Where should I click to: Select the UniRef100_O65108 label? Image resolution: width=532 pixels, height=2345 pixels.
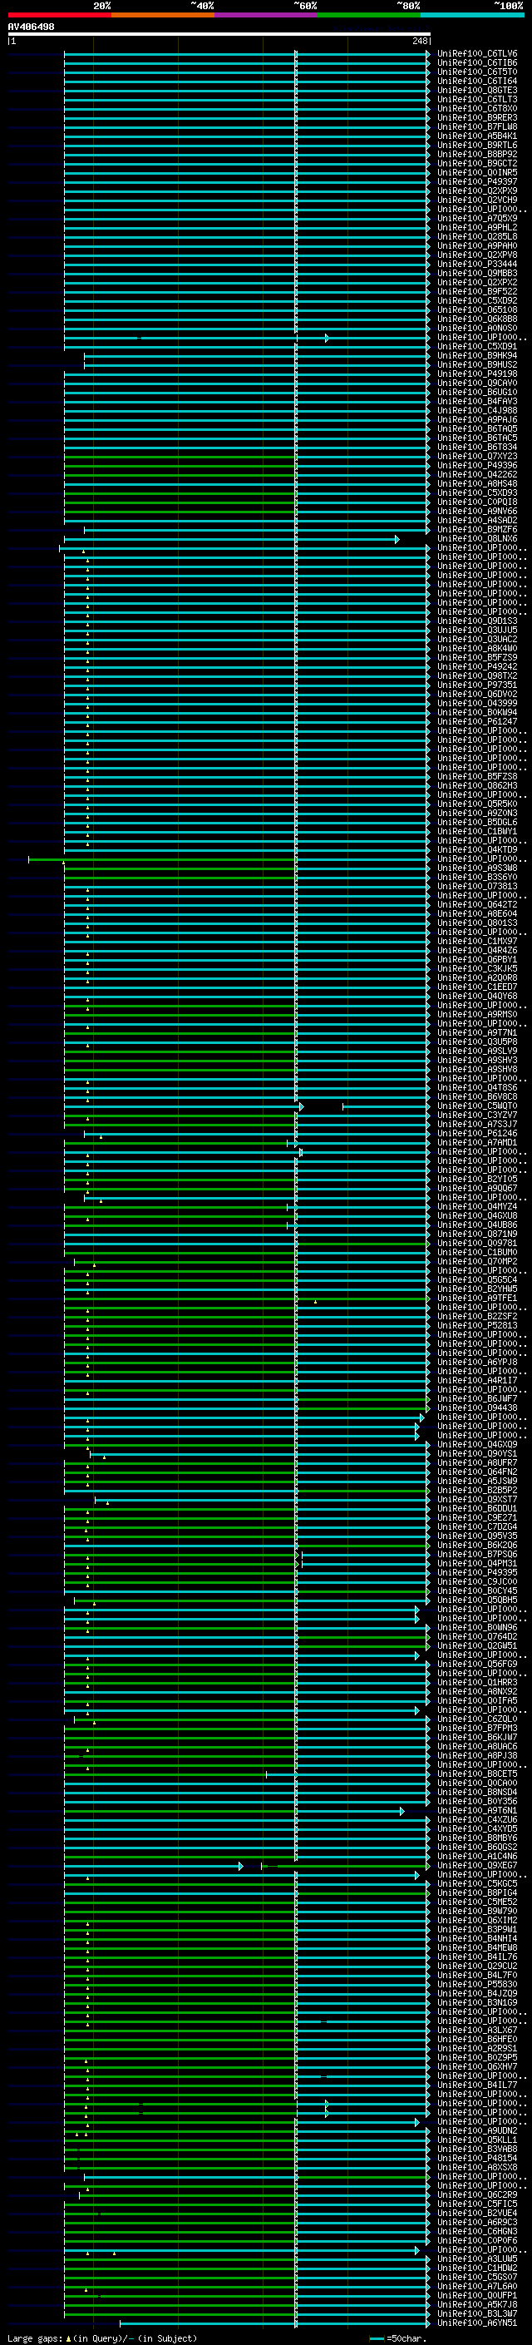(x=477, y=309)
